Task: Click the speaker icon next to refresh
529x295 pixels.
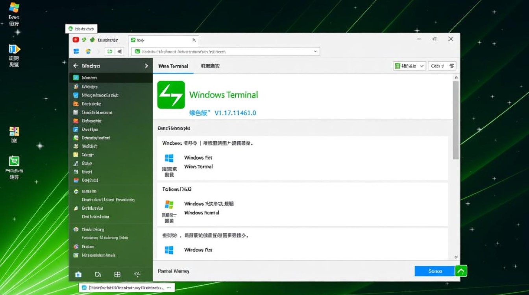Action: [x=119, y=51]
